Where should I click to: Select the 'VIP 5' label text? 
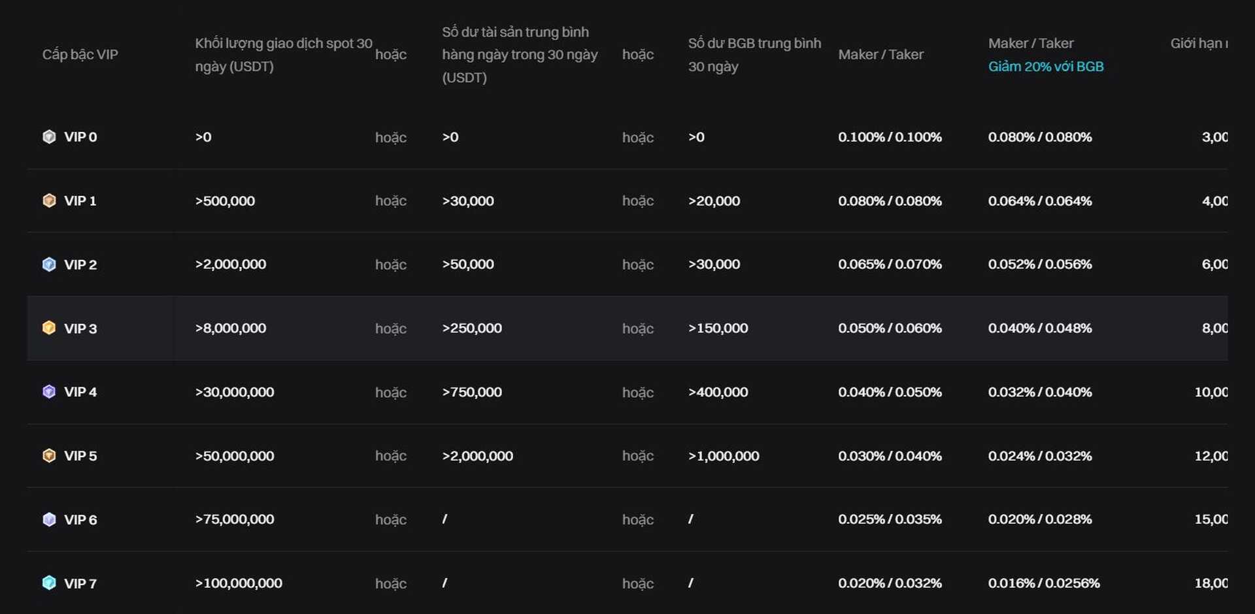point(80,456)
